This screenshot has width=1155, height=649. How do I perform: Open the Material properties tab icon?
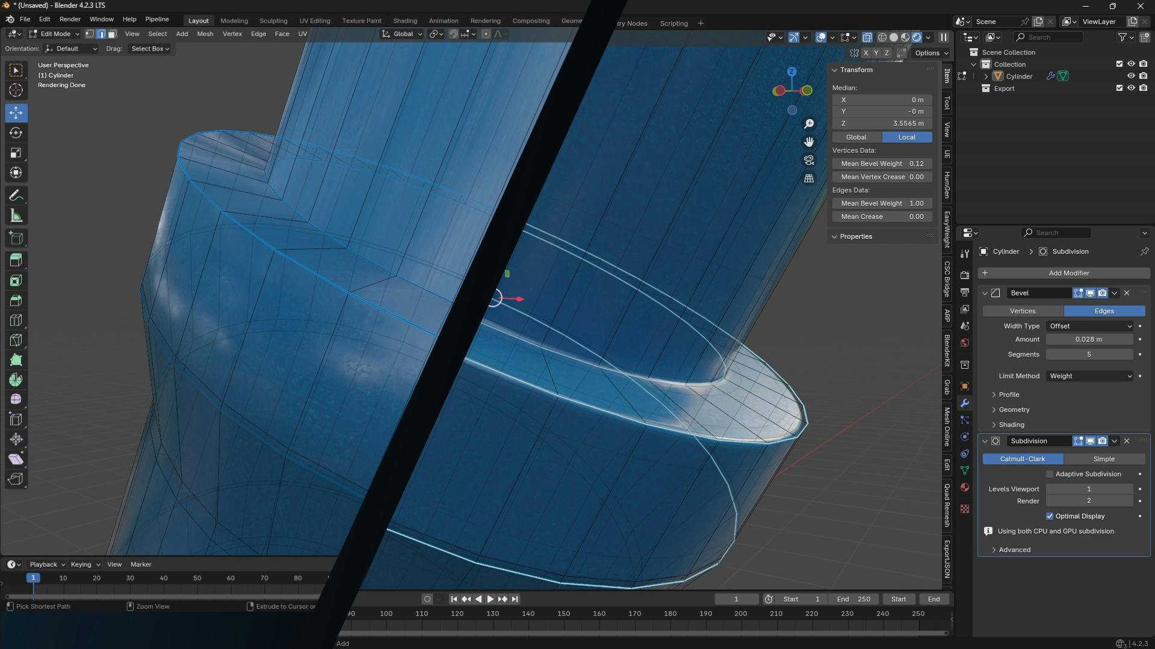(965, 487)
